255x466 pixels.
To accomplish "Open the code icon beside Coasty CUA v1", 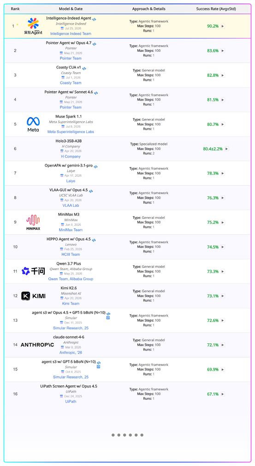I will click(x=84, y=68).
